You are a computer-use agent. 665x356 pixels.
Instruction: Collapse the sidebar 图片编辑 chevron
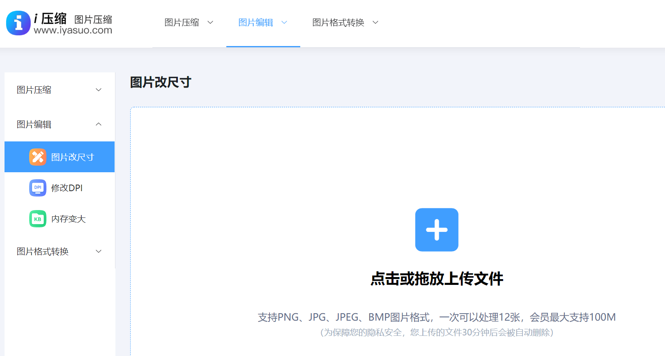99,124
